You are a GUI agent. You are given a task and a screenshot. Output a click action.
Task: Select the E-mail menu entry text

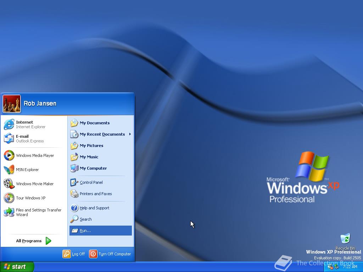[22, 136]
